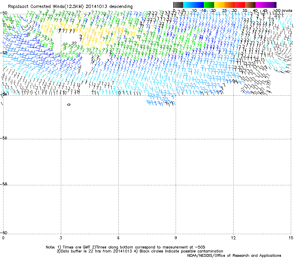
Task: Click the chart title 'Rapidsact Corrected Winds(12.5KM)'
Action: coord(46,7)
